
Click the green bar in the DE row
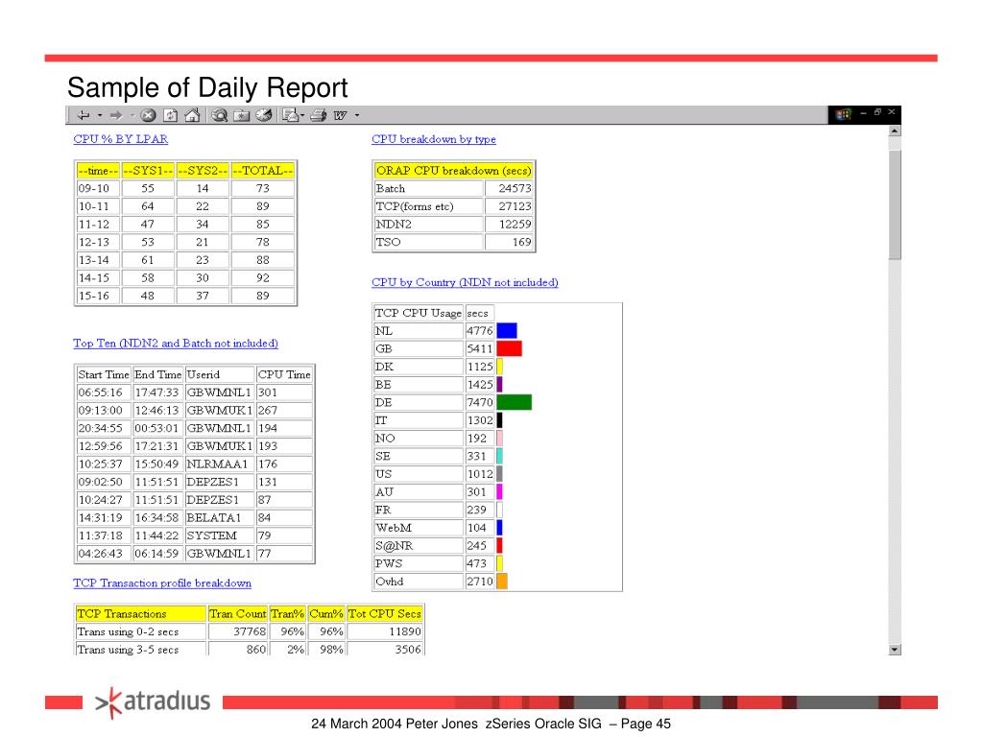[515, 402]
